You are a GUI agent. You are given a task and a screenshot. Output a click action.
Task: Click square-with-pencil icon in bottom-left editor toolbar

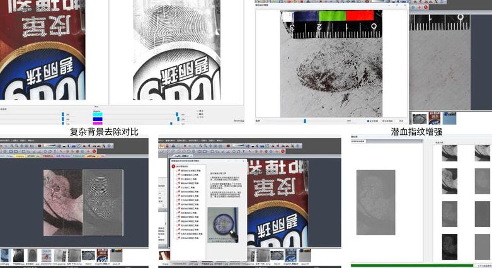coord(79,146)
